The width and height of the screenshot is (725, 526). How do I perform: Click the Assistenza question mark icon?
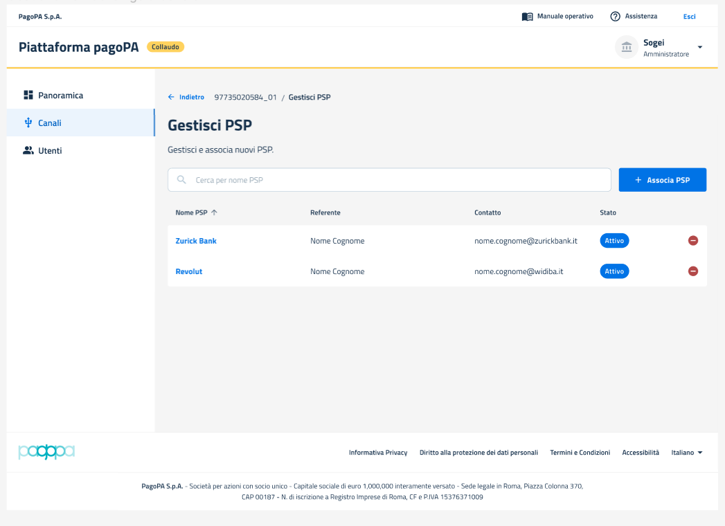coord(615,17)
